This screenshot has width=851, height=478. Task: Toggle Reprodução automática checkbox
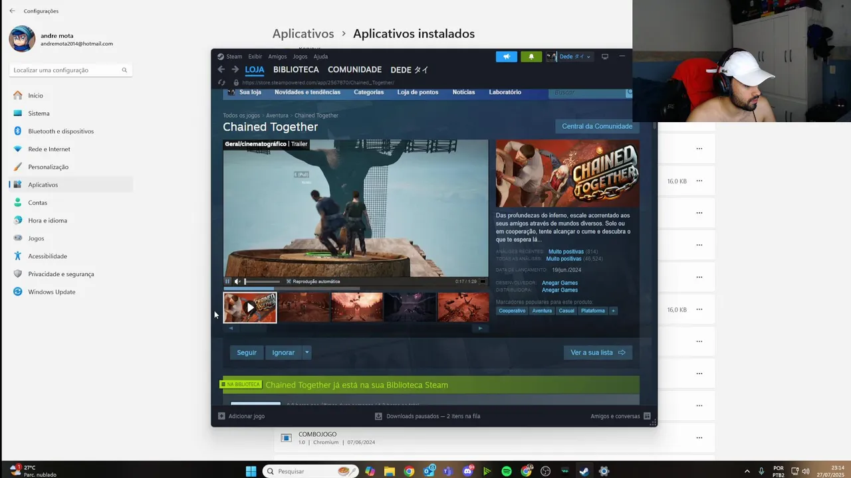coord(289,281)
